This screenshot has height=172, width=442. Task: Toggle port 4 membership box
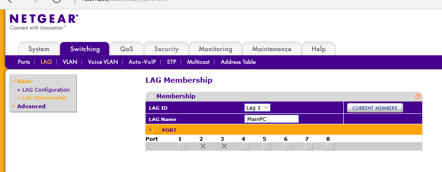245,146
